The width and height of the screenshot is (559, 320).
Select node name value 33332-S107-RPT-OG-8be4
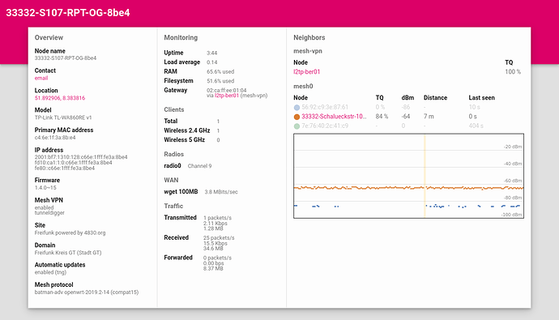(66, 58)
